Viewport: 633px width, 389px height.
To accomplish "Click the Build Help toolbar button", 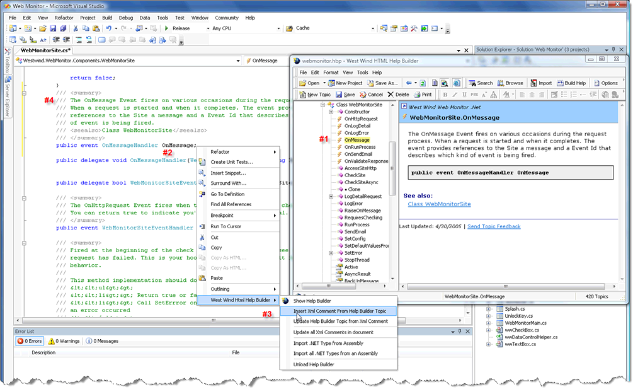I will [570, 83].
